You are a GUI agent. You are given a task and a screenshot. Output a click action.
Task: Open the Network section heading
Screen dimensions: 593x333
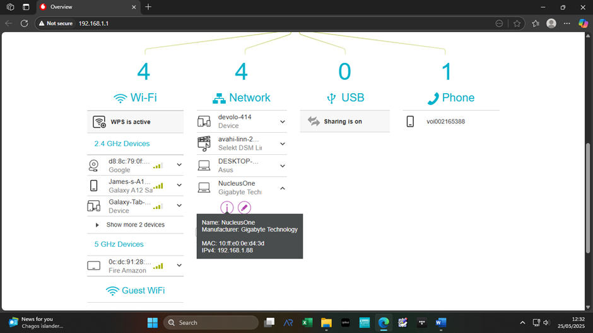click(x=250, y=98)
